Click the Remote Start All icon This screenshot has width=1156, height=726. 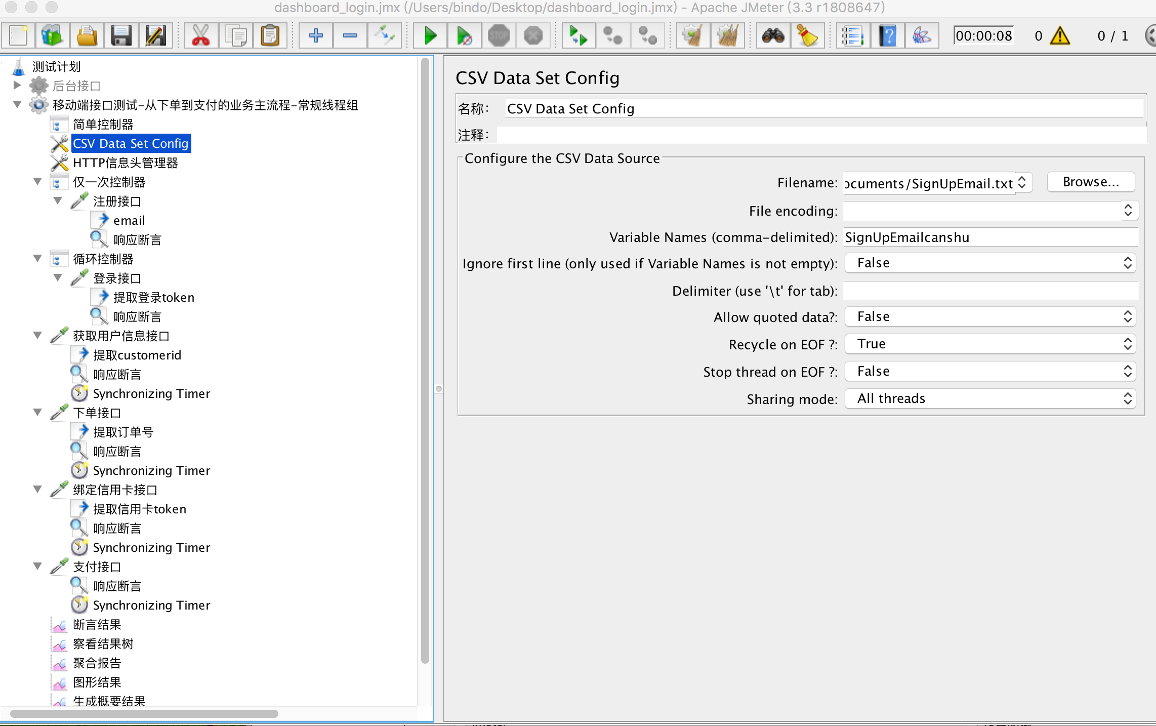click(579, 35)
